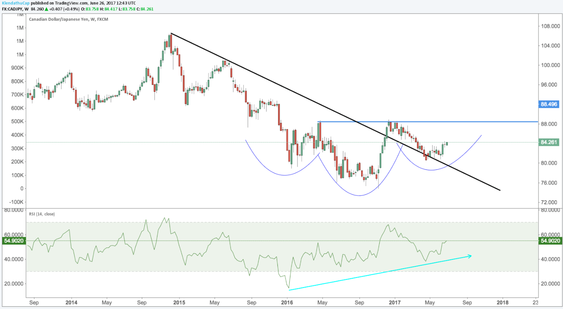Image resolution: width=563 pixels, height=309 pixels.
Task: Click the blue 88.496 price label
Action: click(x=549, y=104)
